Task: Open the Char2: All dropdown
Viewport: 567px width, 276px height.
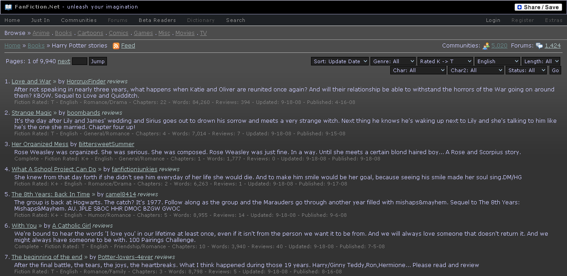Action: pyautogui.click(x=476, y=70)
